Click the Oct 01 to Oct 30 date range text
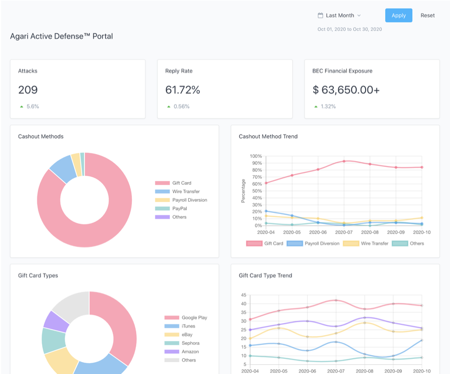The height and width of the screenshot is (374, 450). 349,29
